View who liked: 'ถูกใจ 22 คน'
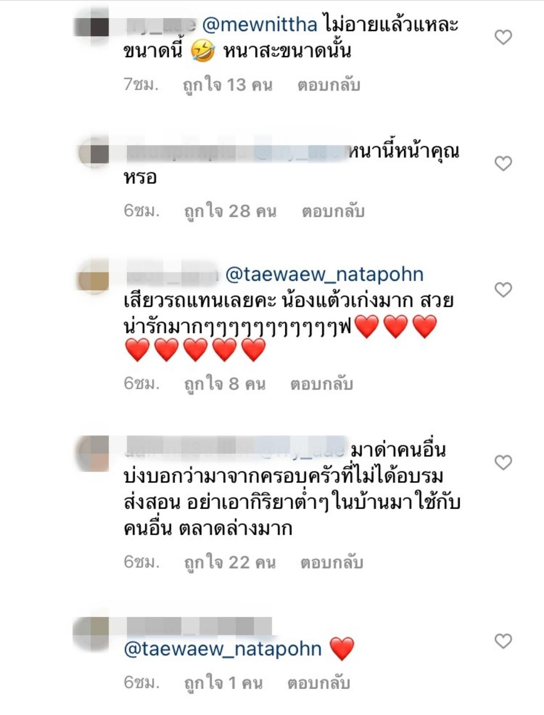Image resolution: width=544 pixels, height=715 pixels. click(230, 562)
